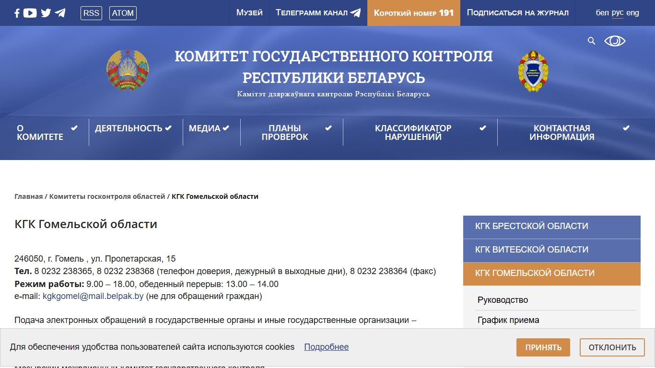Open График приема sidebar sublink
The height and width of the screenshot is (368, 655).
pyautogui.click(x=508, y=320)
